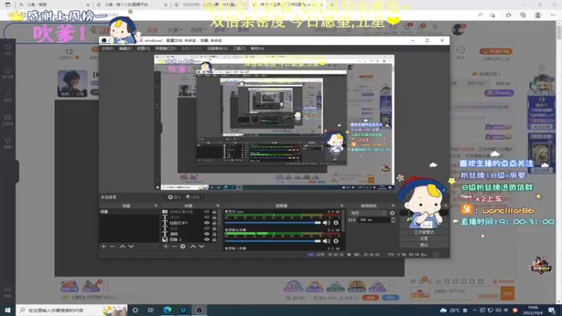Click the 300 ms transition duration field
Image resolution: width=562 pixels, height=316 pixels.
tap(374, 220)
